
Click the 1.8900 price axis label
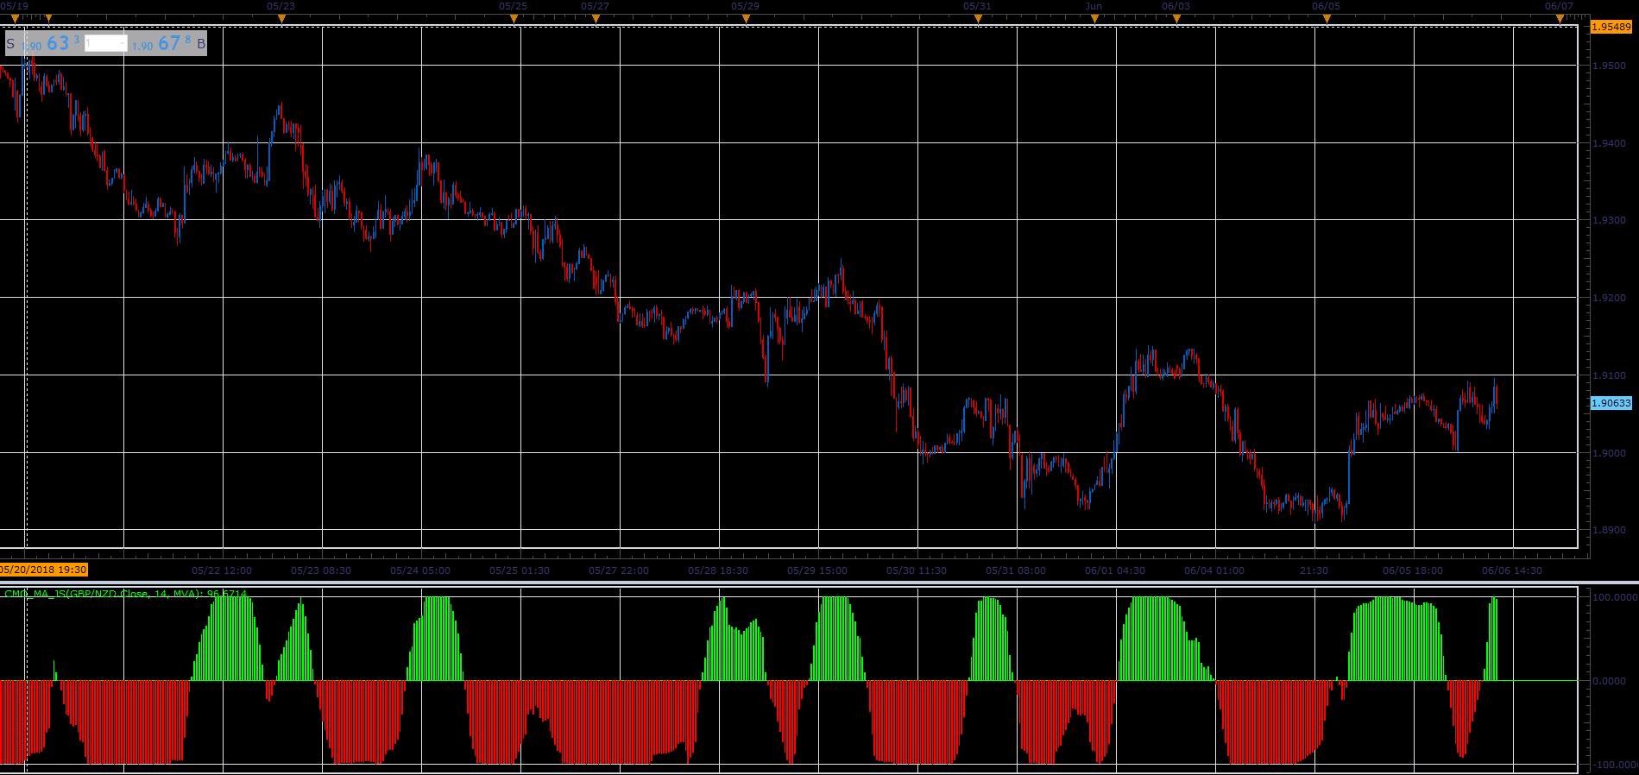pyautogui.click(x=1609, y=530)
